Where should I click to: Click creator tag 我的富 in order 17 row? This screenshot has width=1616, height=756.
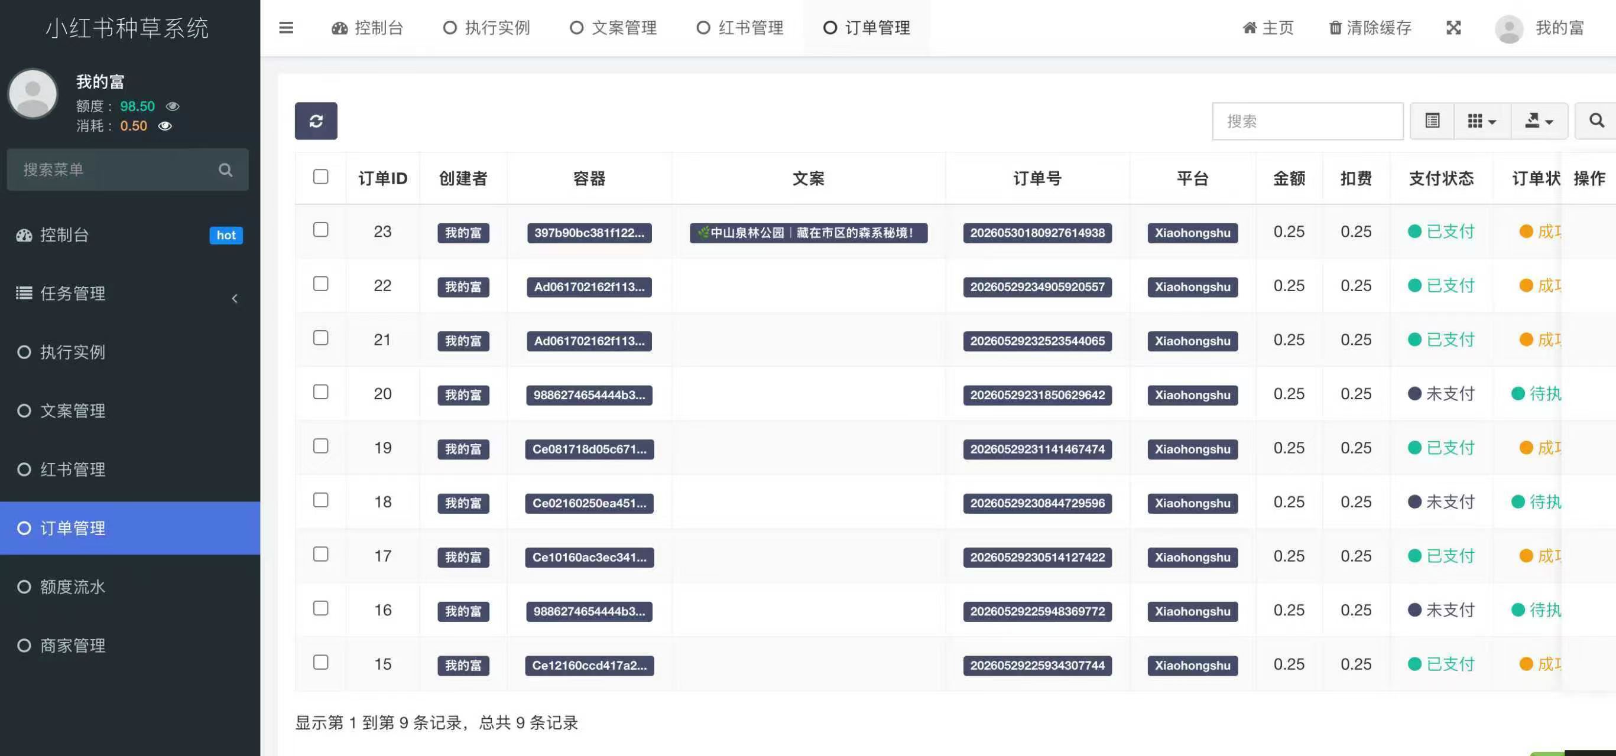463,558
